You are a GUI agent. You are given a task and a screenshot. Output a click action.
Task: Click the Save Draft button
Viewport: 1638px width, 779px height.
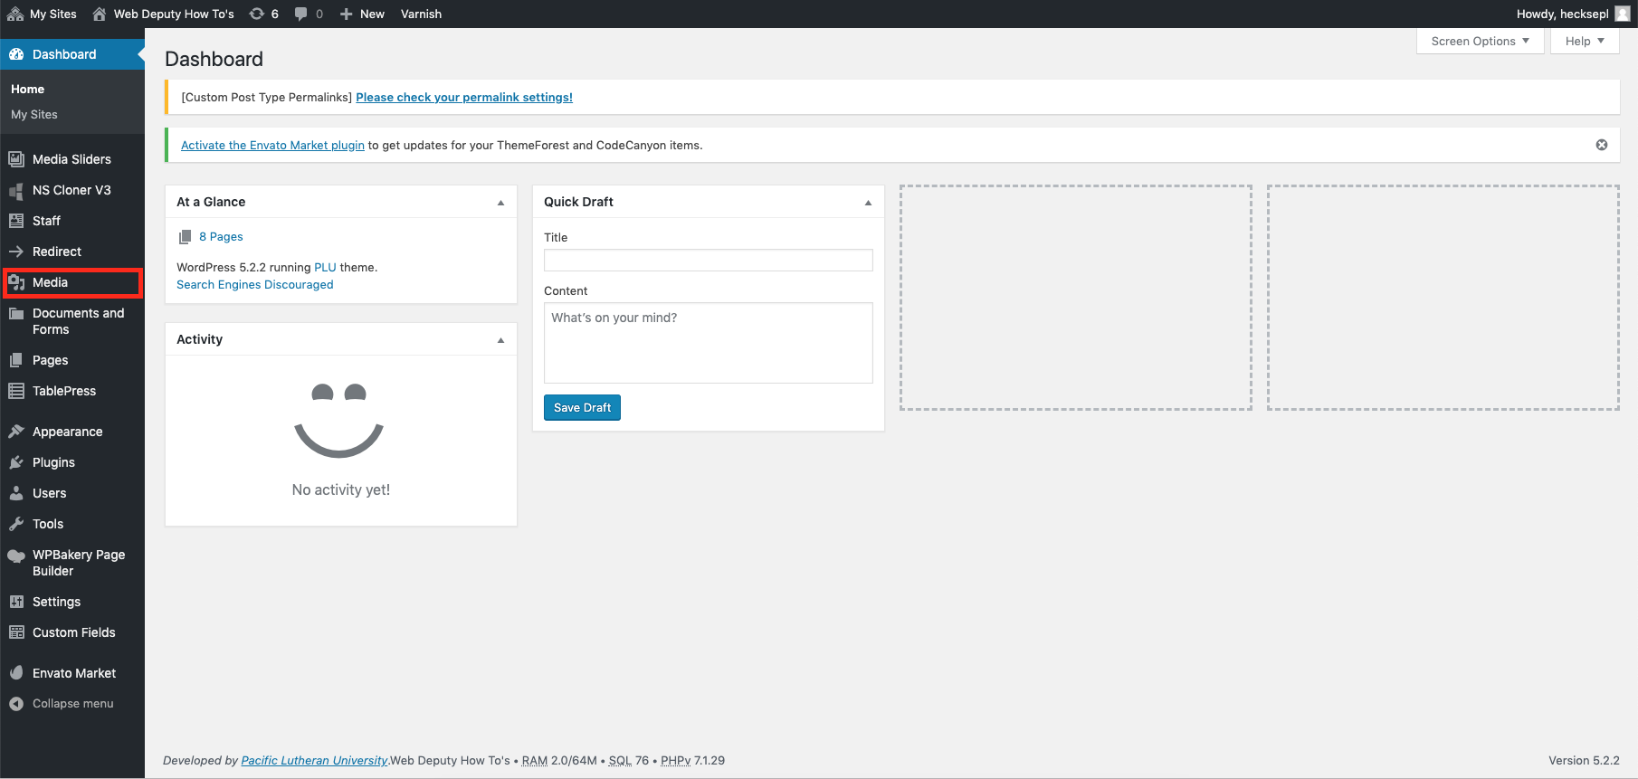(x=582, y=407)
